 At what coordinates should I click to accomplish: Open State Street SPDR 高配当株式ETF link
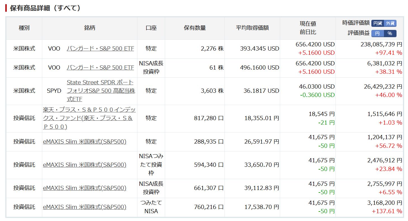click(x=101, y=91)
